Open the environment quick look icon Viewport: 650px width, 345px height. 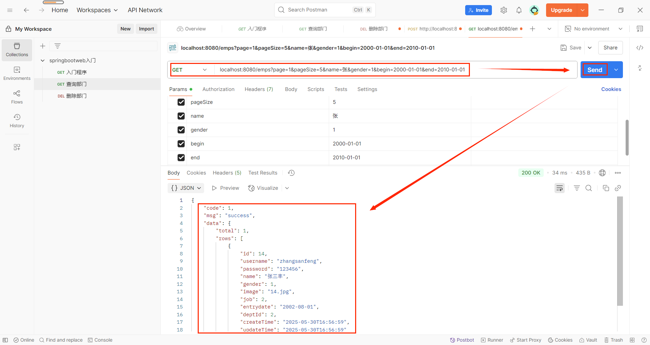640,29
